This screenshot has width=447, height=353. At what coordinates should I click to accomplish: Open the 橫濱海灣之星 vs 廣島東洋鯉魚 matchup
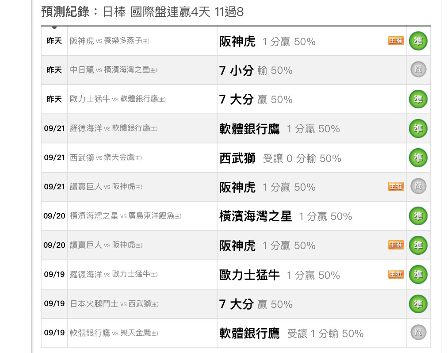point(126,216)
